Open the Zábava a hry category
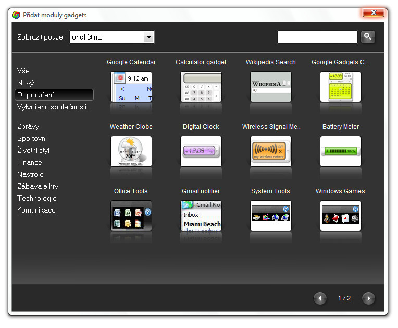The width and height of the screenshot is (398, 328). (x=38, y=187)
